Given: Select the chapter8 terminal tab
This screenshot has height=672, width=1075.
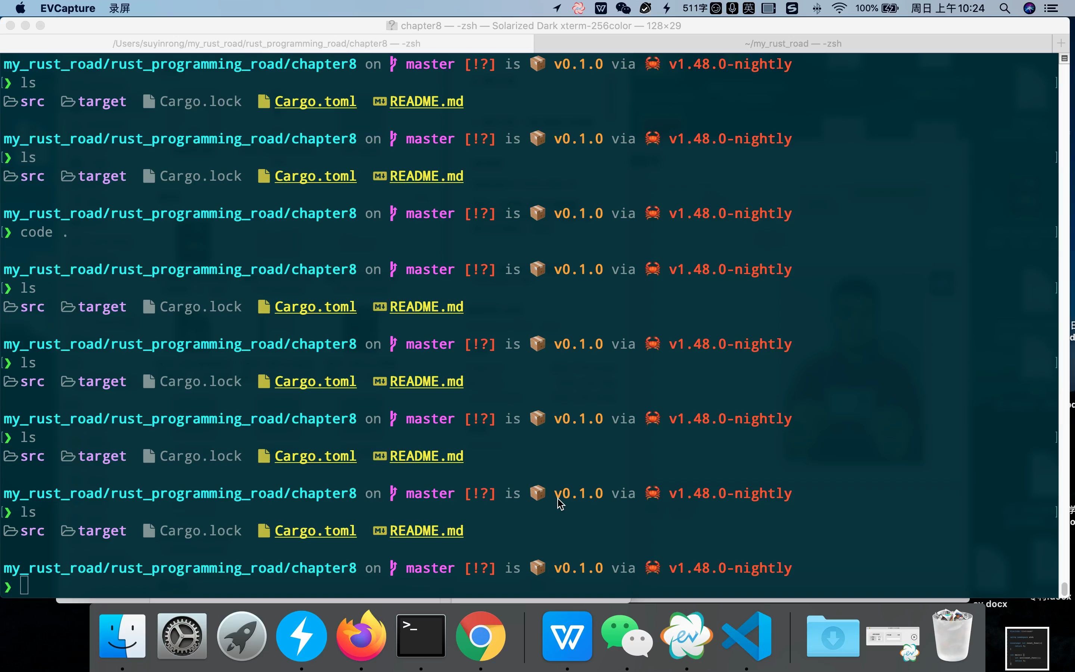Looking at the screenshot, I should [x=267, y=44].
